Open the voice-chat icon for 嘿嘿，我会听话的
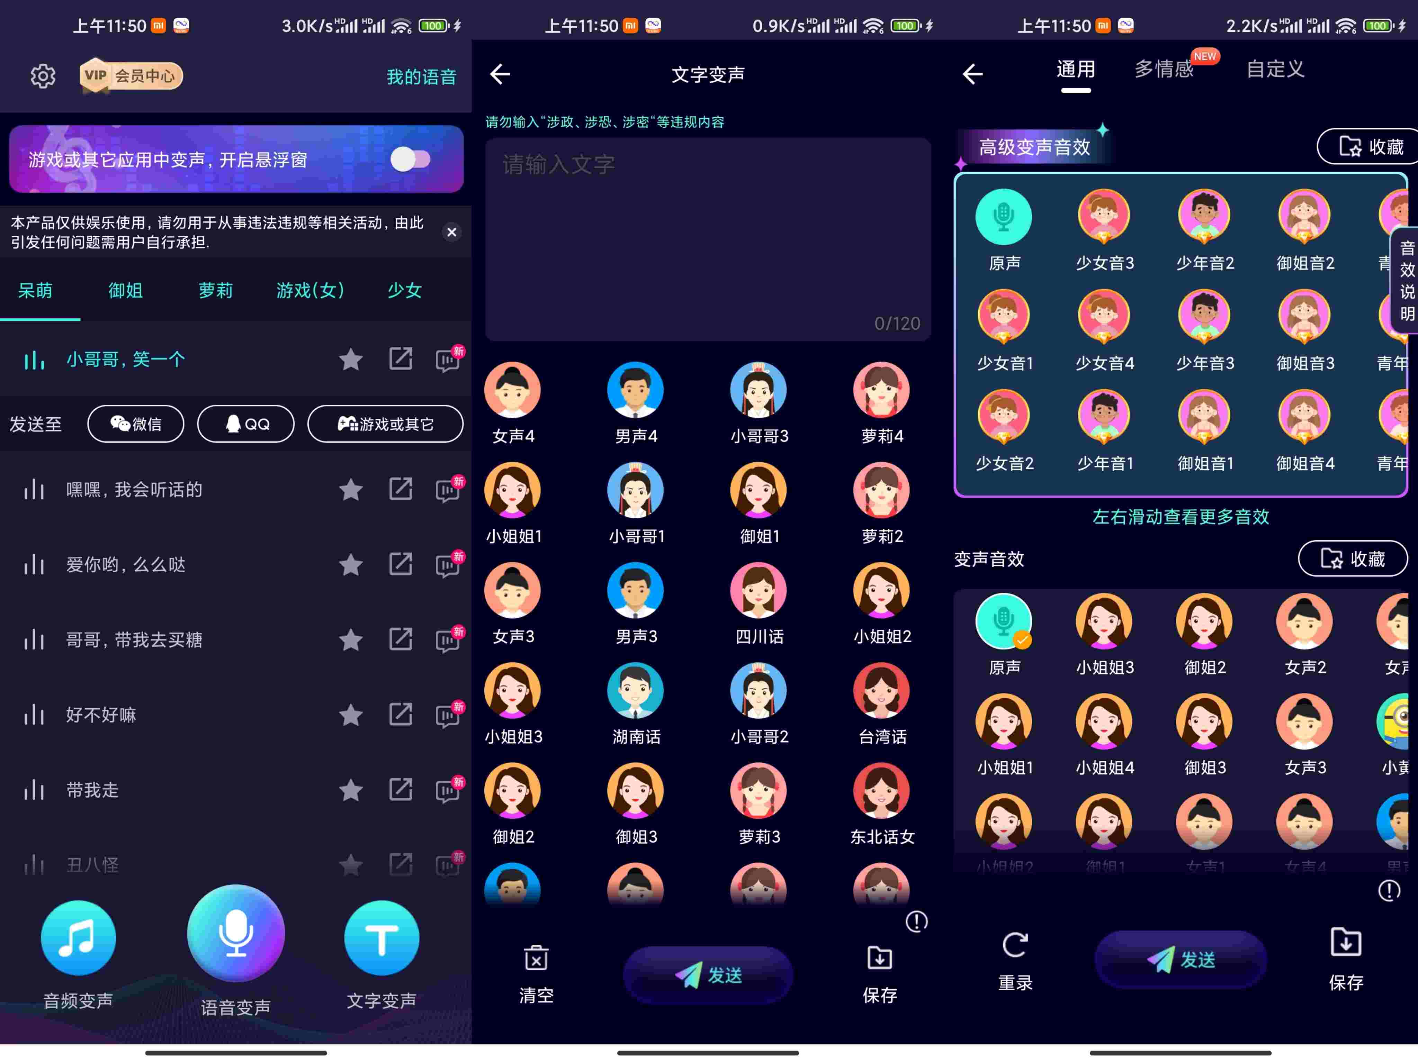The width and height of the screenshot is (1418, 1063). coord(448,490)
